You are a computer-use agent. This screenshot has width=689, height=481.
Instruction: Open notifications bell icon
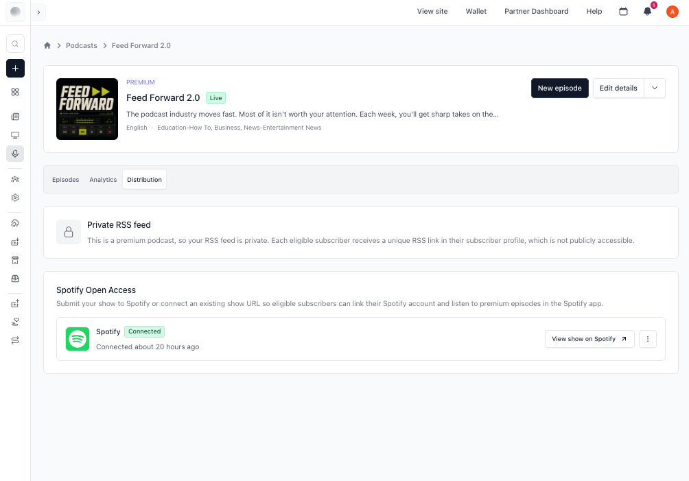[647, 12]
